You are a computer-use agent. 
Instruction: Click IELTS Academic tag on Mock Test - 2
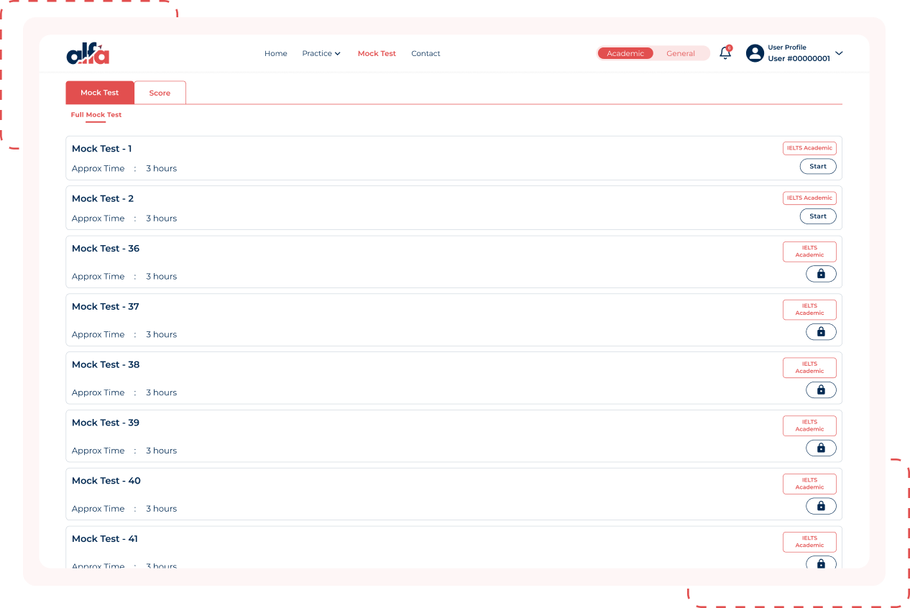(809, 198)
